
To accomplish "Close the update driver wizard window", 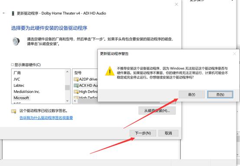I will tap(176, 4).
